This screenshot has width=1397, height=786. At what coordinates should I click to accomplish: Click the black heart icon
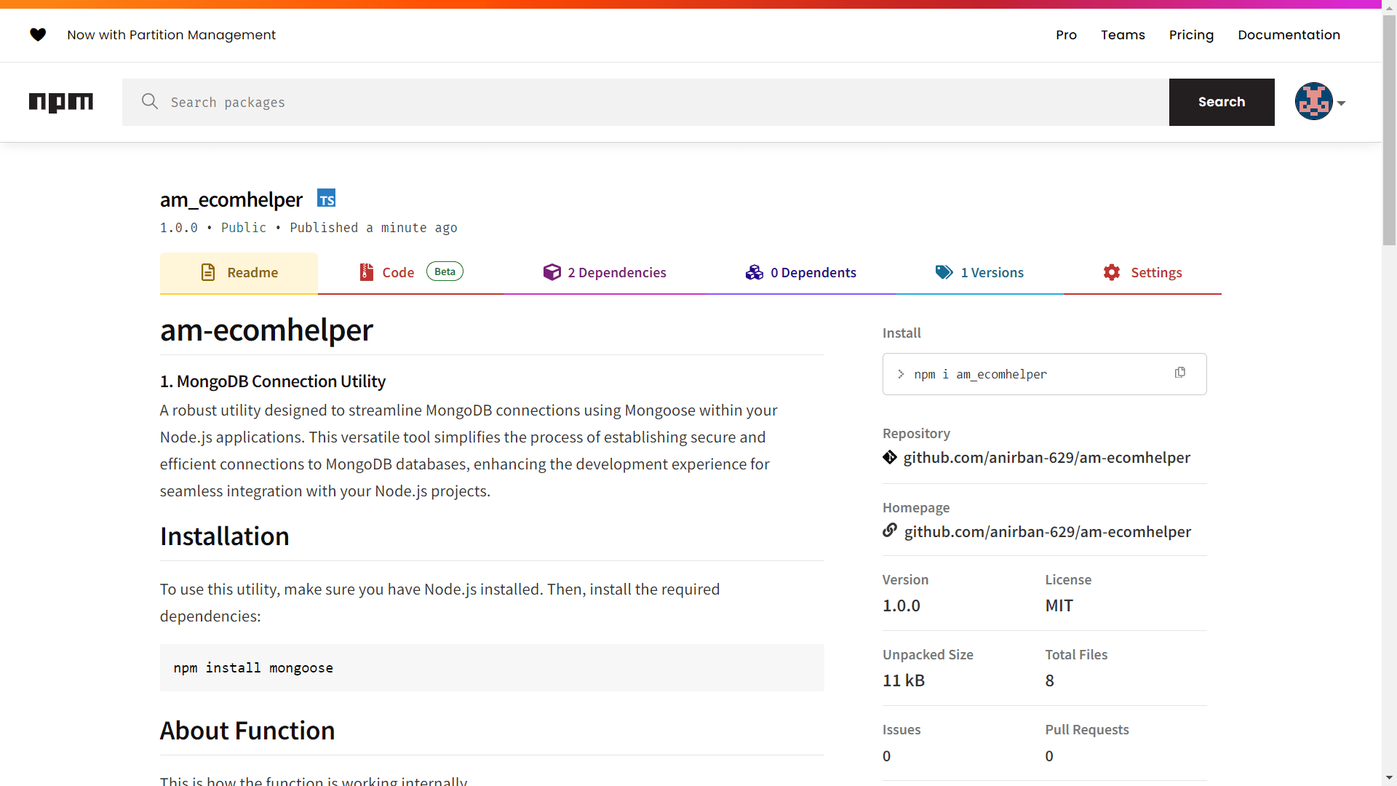coord(38,35)
